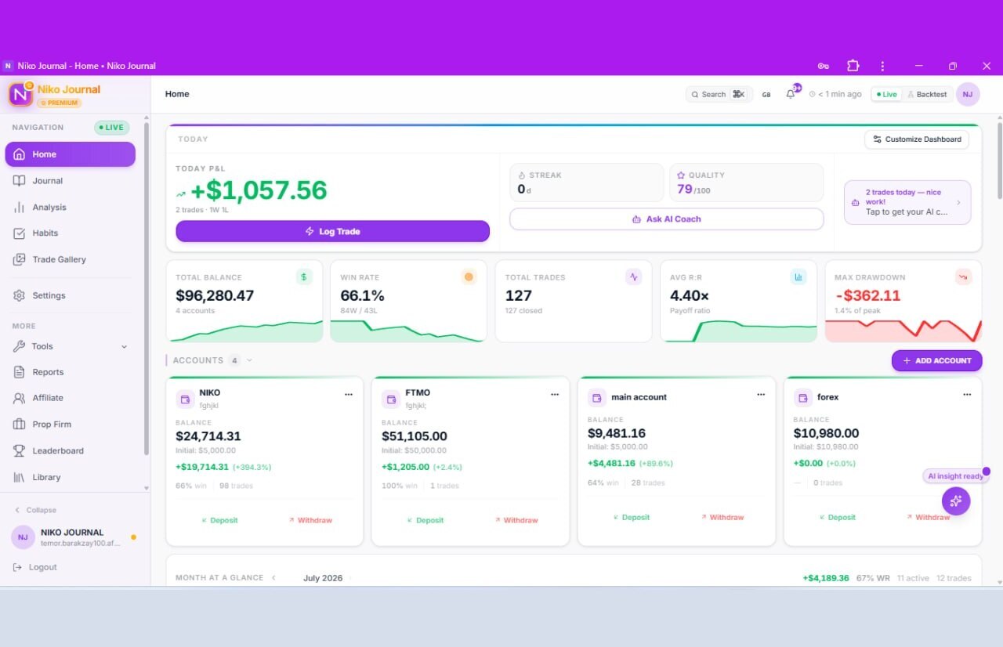The width and height of the screenshot is (1003, 647).
Task: Click the main page vertical scrollbar
Action: click(x=999, y=161)
